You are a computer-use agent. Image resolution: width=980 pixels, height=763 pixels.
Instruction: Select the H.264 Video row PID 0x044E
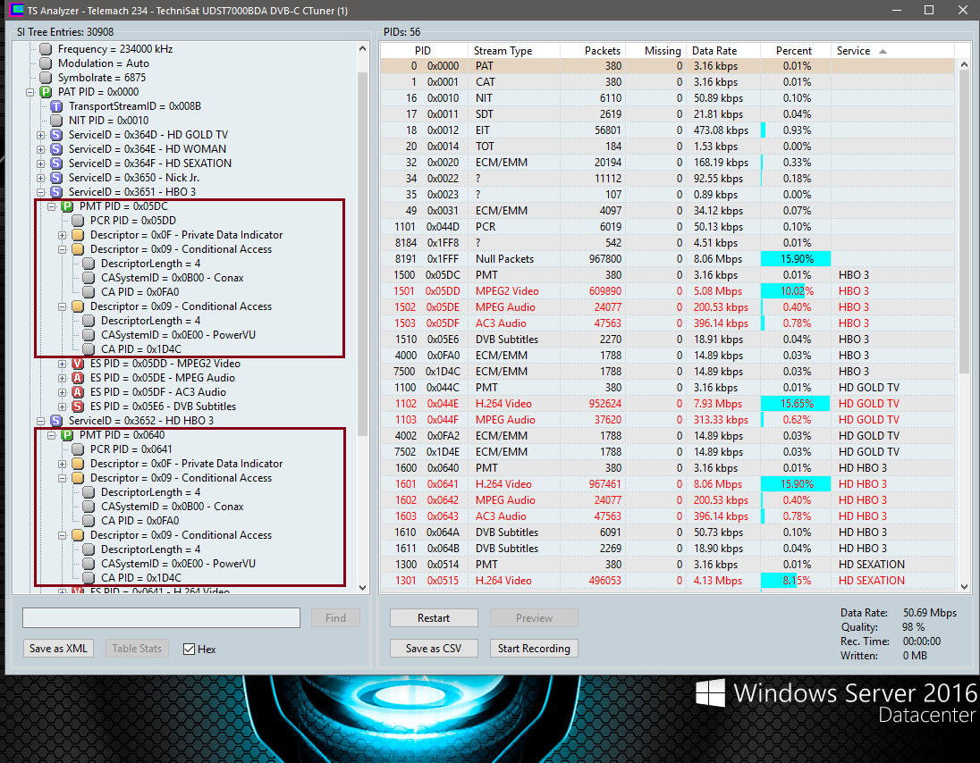(x=667, y=404)
